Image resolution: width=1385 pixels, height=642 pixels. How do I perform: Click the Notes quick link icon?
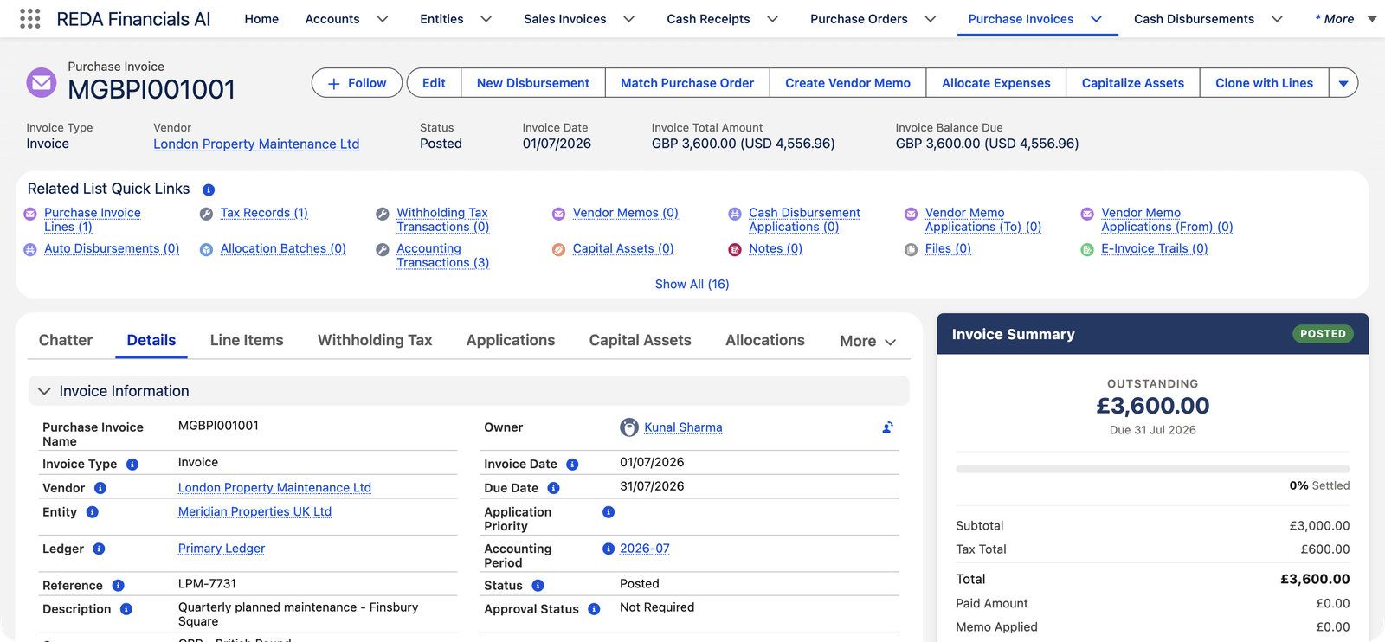(735, 249)
